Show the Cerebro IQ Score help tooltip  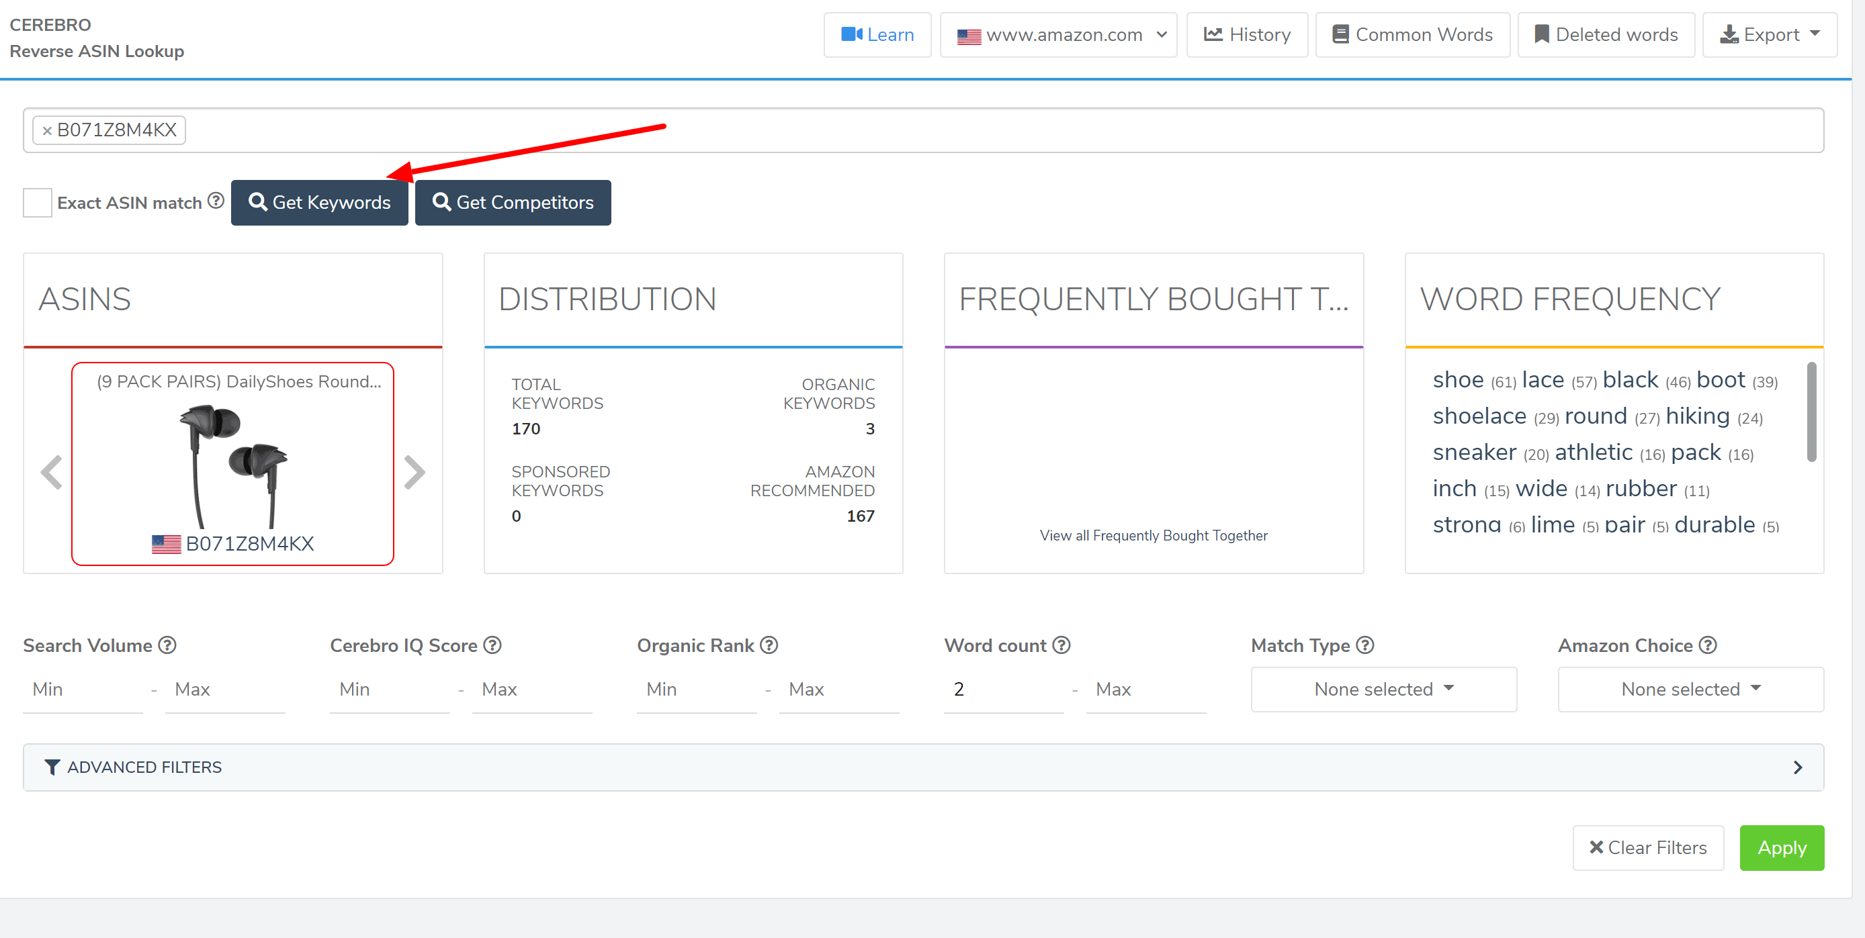click(492, 645)
